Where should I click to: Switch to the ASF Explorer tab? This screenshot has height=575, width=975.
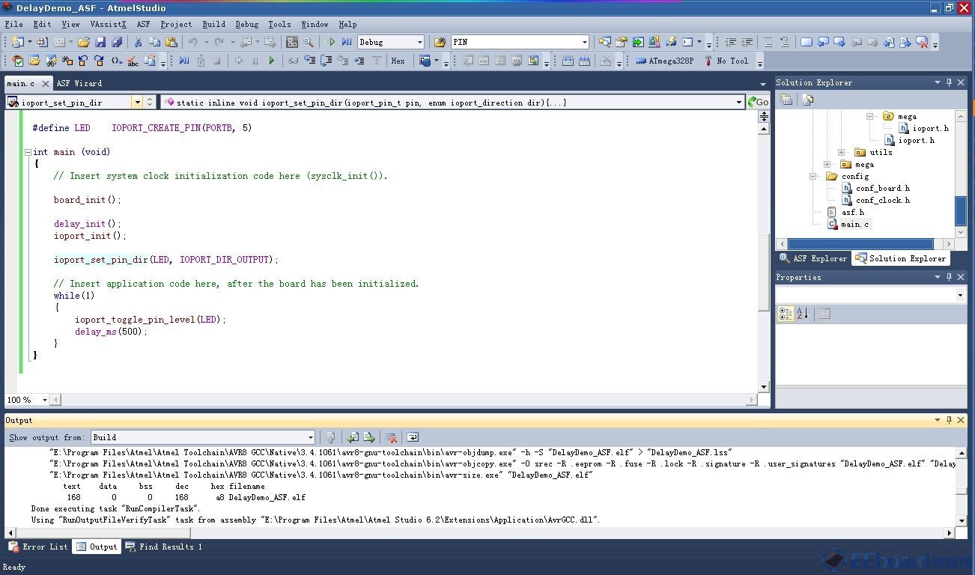click(x=813, y=258)
